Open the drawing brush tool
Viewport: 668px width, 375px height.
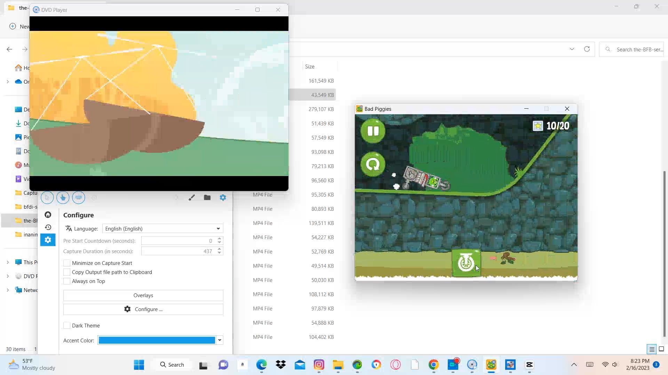click(191, 198)
